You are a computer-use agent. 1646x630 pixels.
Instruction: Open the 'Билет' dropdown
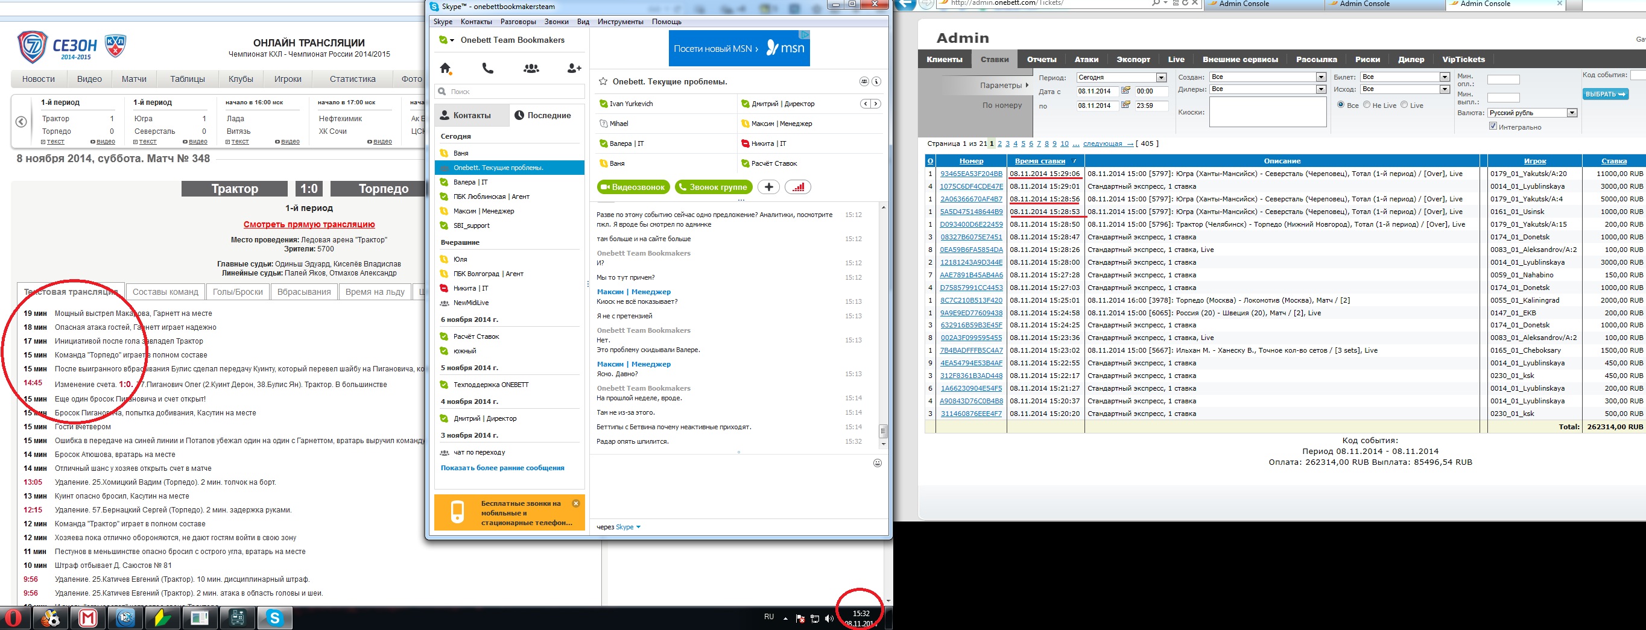pyautogui.click(x=1405, y=77)
